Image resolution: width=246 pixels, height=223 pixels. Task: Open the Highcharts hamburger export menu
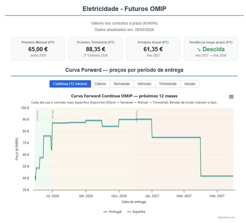[x=231, y=96]
